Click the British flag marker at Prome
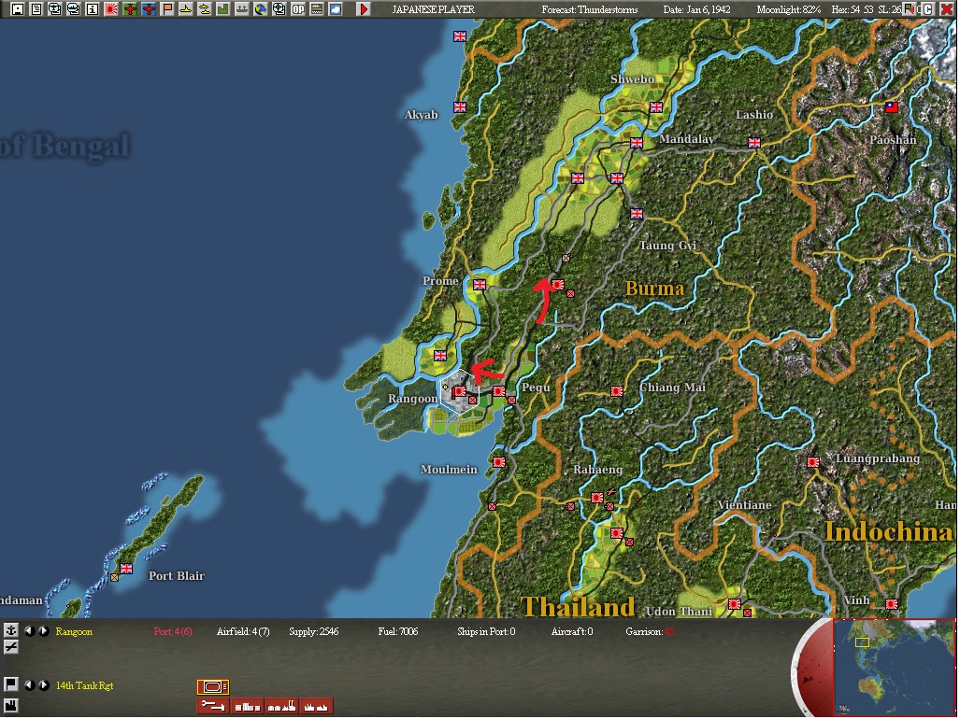Screen dimensions: 960x719 coord(480,284)
